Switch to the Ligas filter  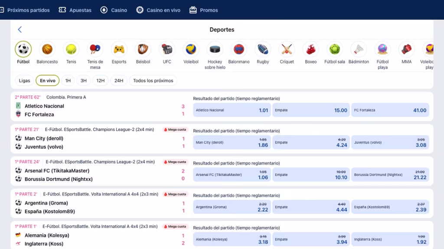point(24,80)
